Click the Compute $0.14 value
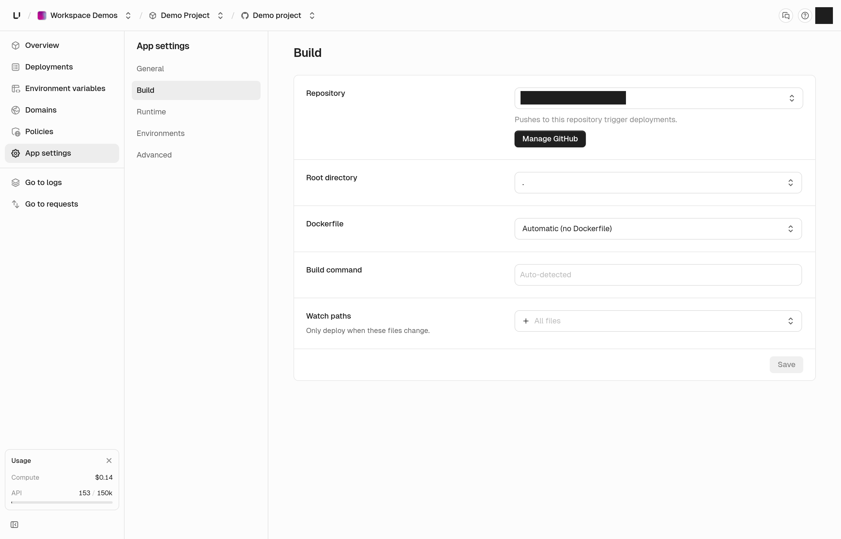Viewport: 841px width, 539px height. pos(104,477)
